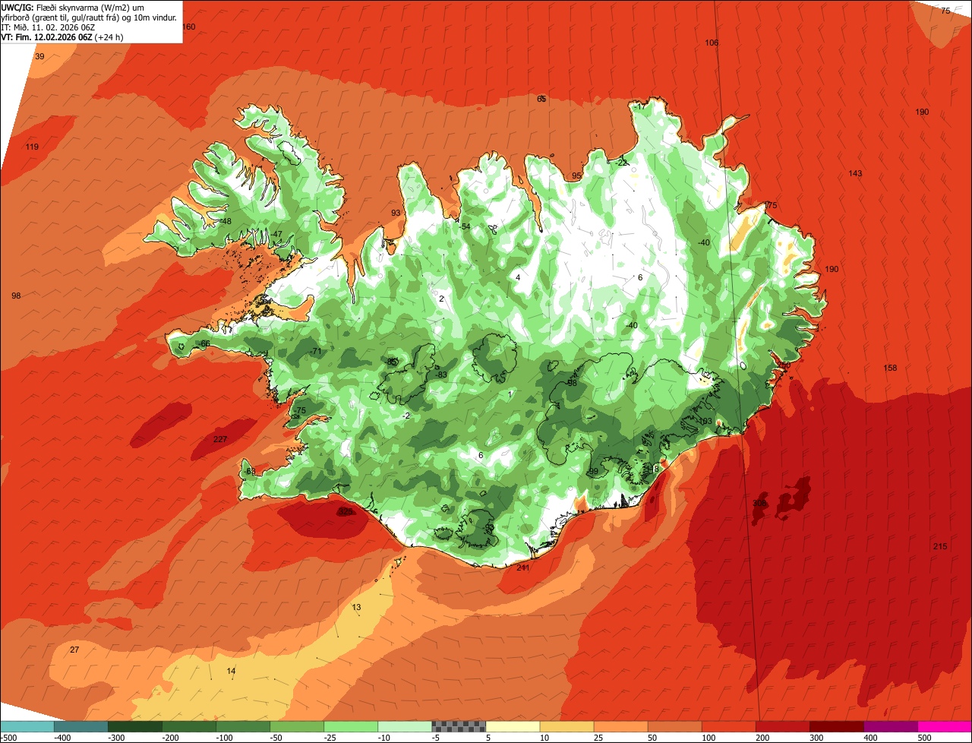Viewport: 972px width, 743px height.
Task: Click the map value 4
Action: pos(518,277)
